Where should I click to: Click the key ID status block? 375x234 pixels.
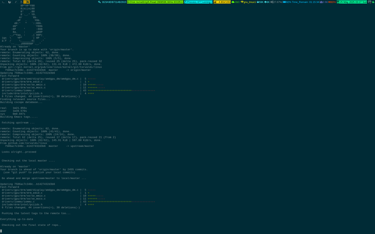[112, 2]
